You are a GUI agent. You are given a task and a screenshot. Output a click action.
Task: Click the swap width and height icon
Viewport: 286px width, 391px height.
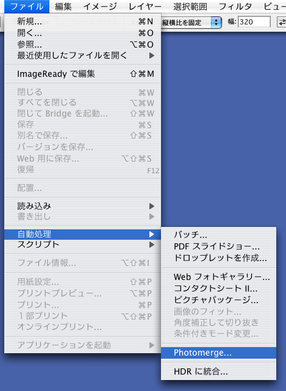pyautogui.click(x=282, y=22)
